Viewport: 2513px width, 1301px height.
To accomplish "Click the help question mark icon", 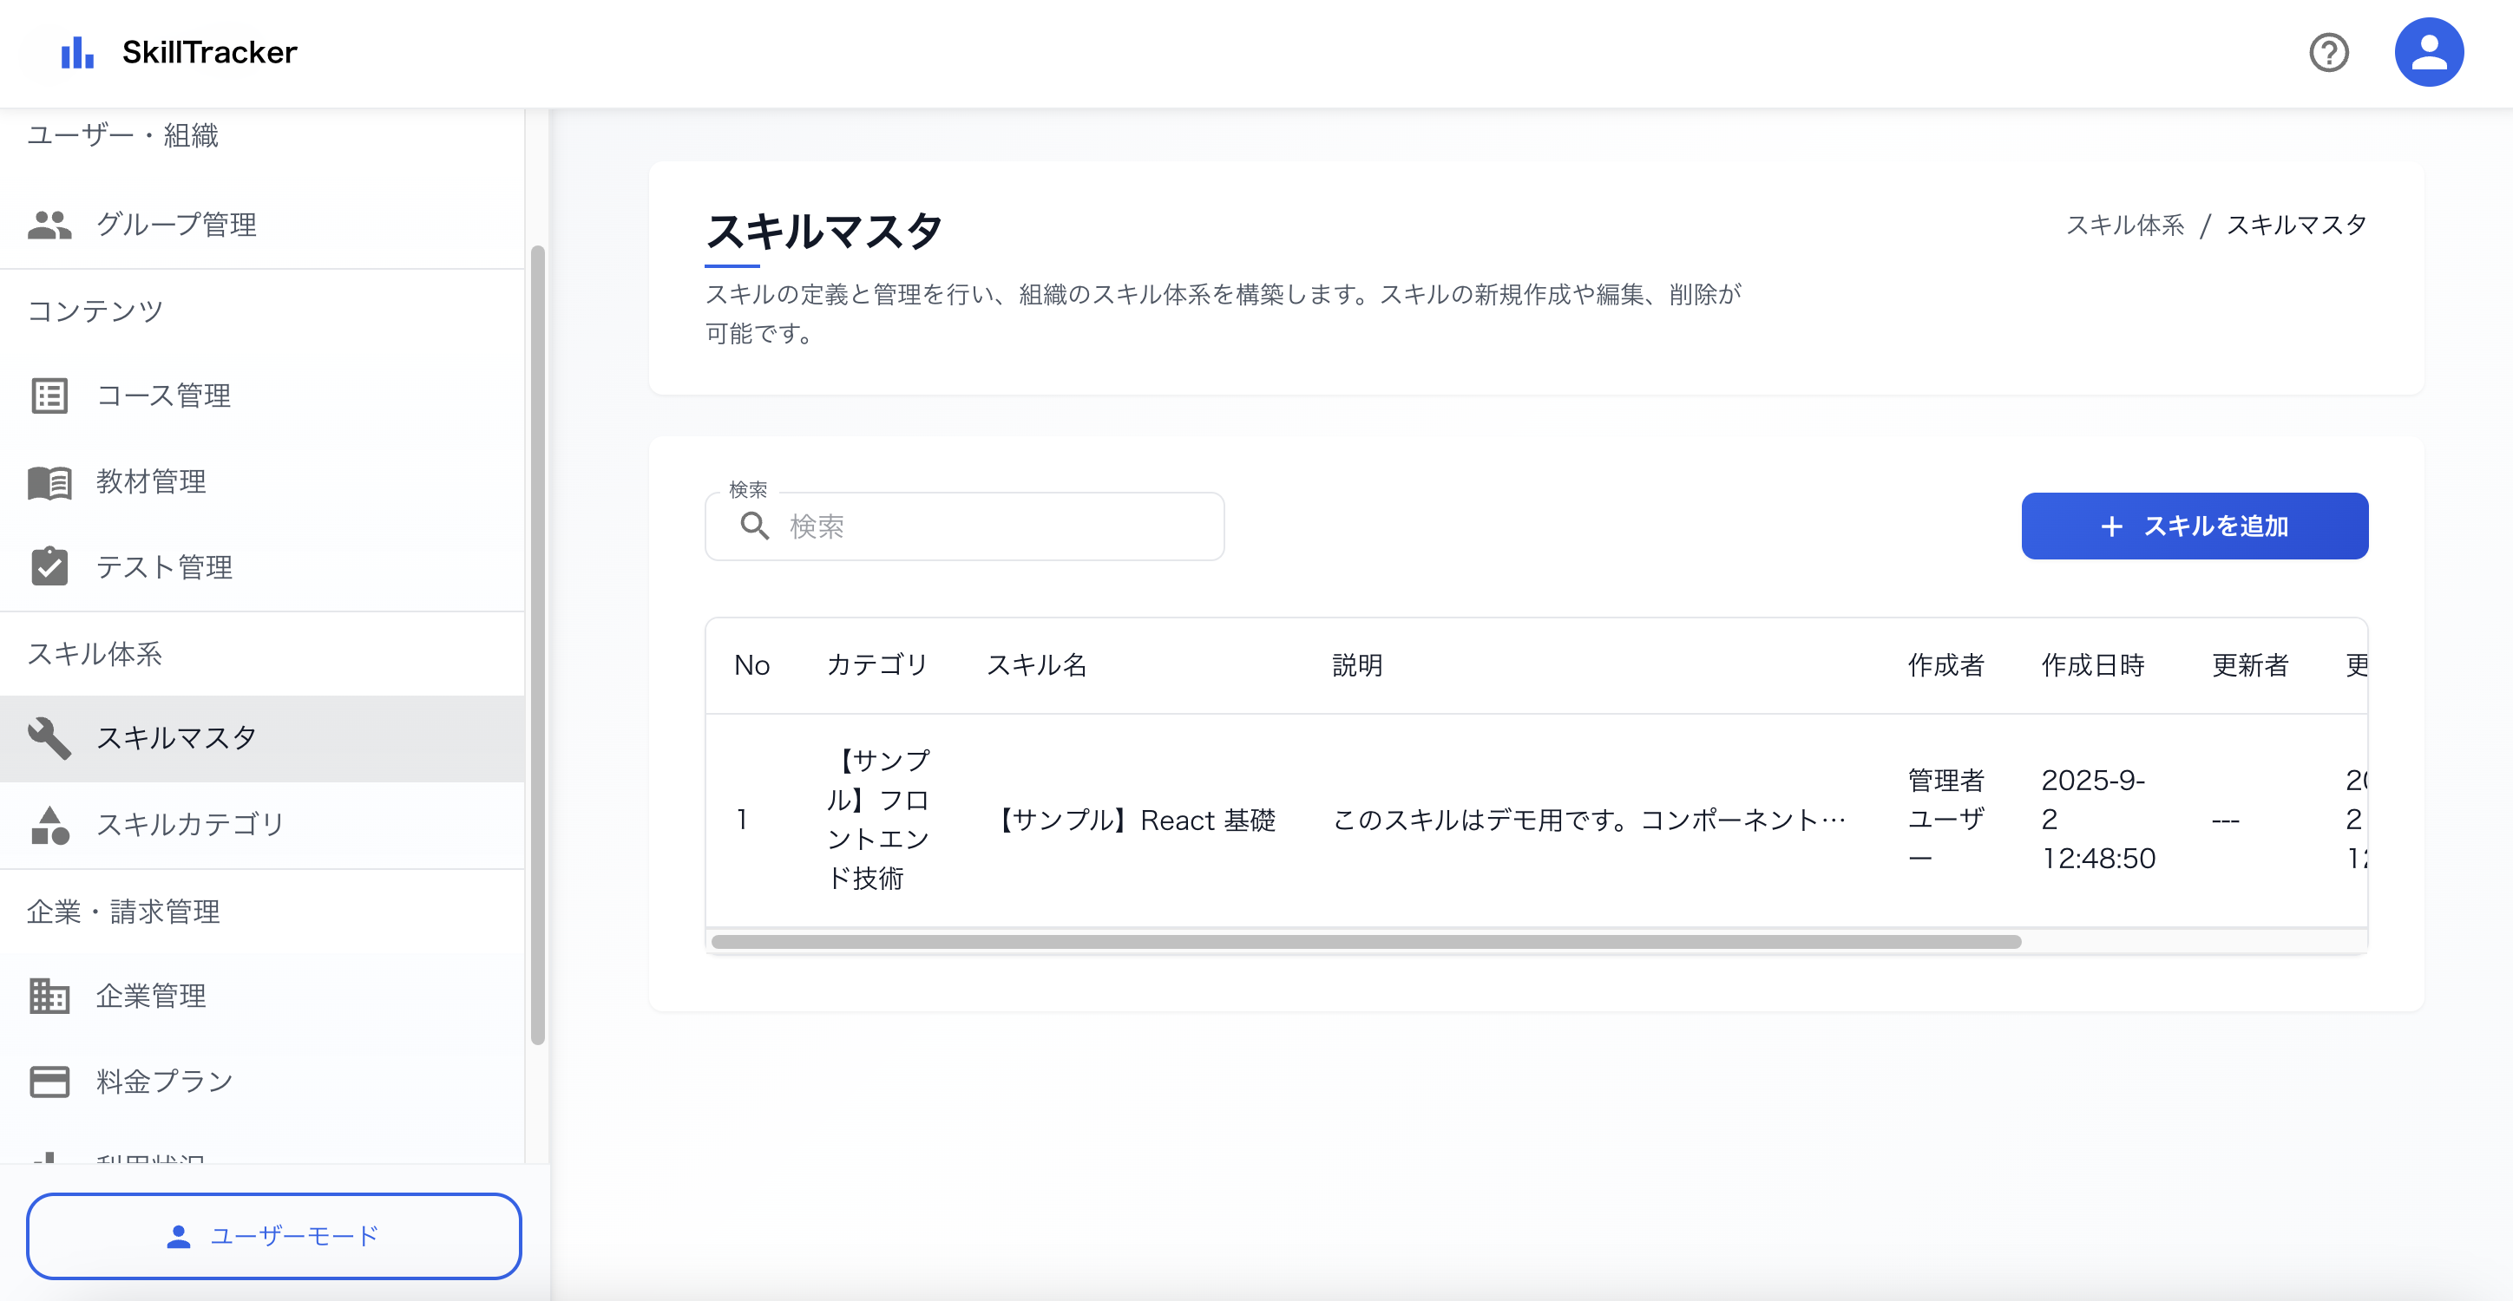I will [2330, 52].
